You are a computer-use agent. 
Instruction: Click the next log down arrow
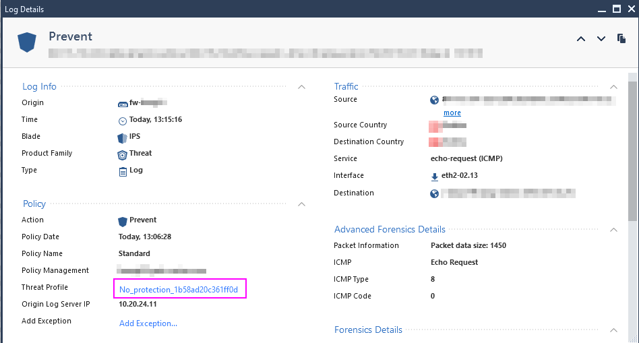(601, 39)
